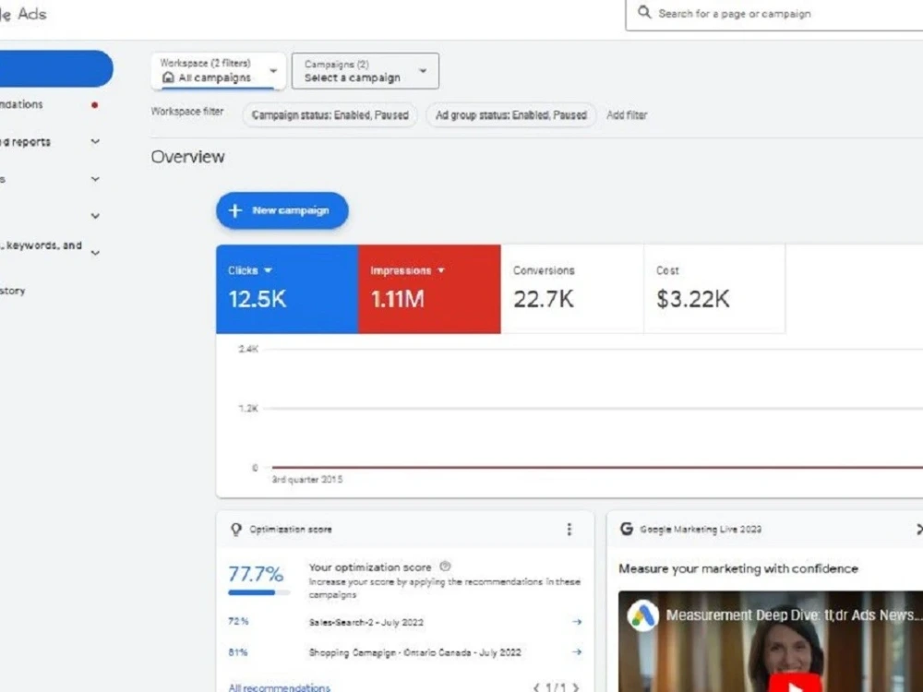Open Sales-Search-2 - July 2022 recommendation arrow
Image resolution: width=923 pixels, height=692 pixels.
[577, 622]
